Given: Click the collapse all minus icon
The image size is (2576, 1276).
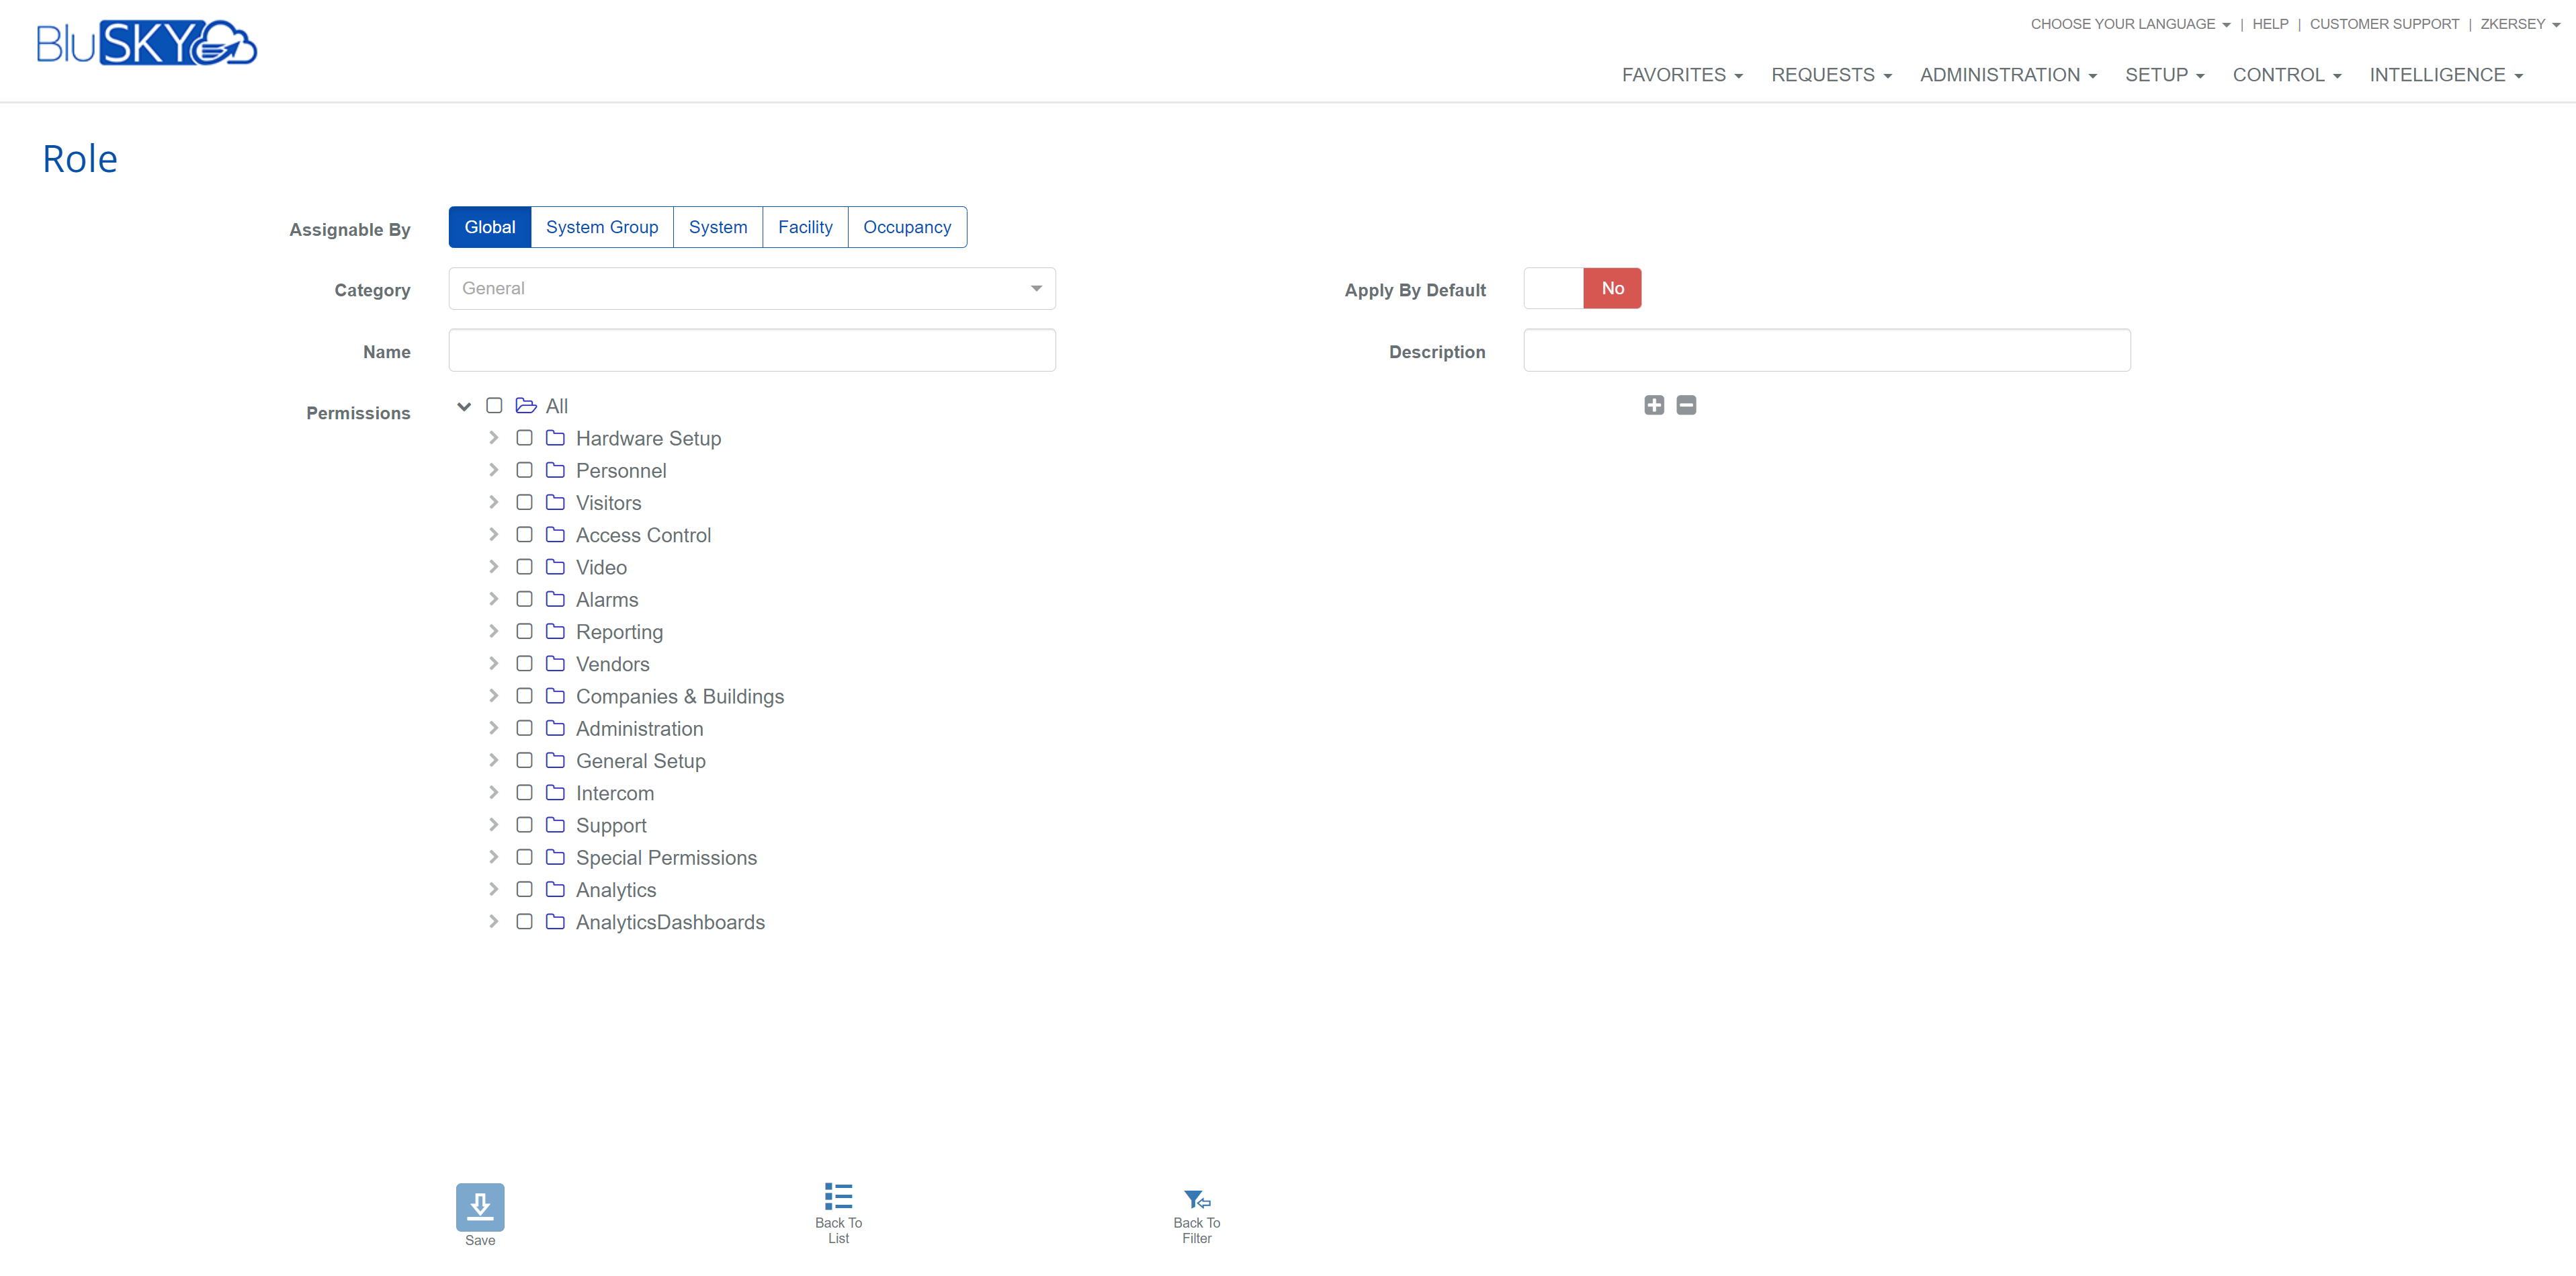Looking at the screenshot, I should click(1686, 405).
